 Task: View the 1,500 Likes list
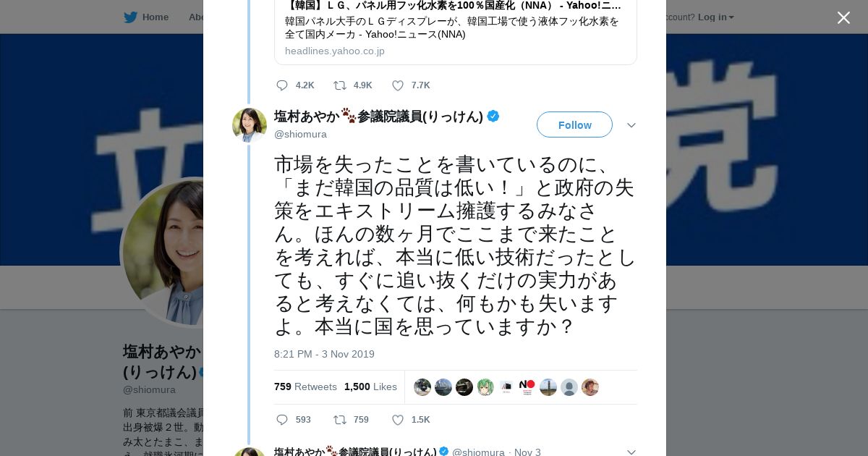pos(370,387)
